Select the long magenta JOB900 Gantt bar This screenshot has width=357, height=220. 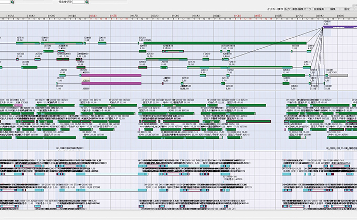pos(111,75)
